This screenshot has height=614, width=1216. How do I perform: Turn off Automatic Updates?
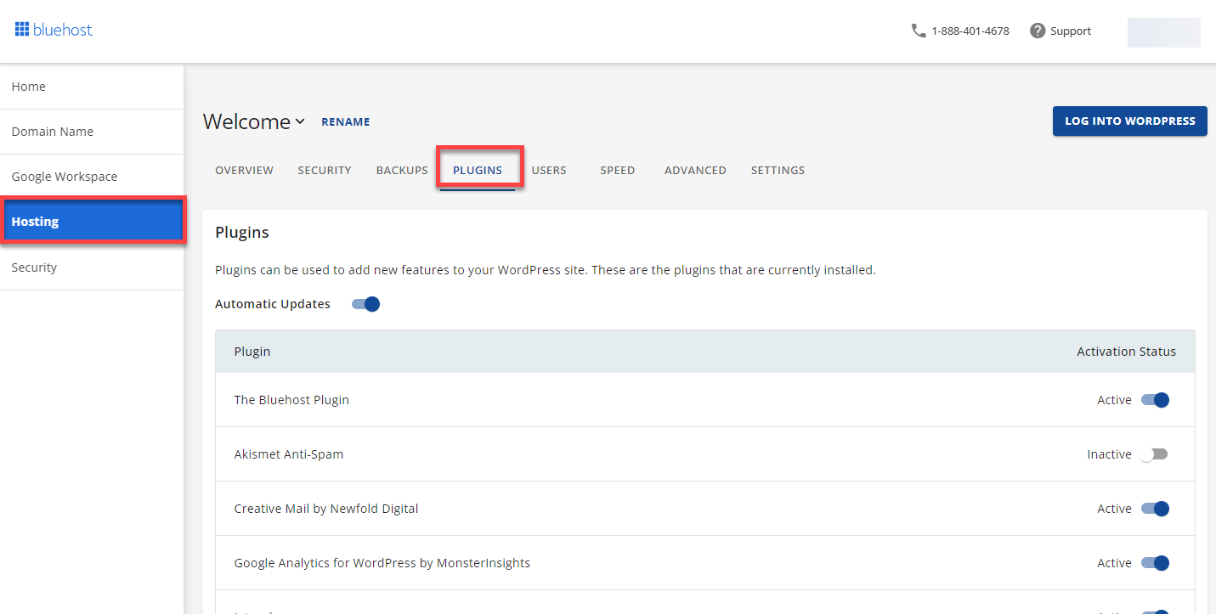click(x=365, y=303)
